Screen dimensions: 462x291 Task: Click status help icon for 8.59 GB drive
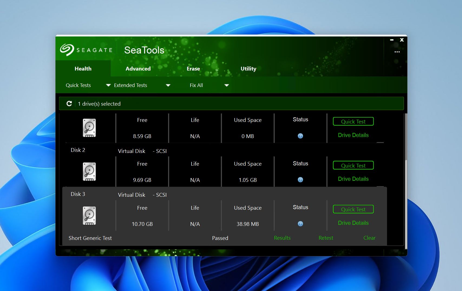click(300, 136)
